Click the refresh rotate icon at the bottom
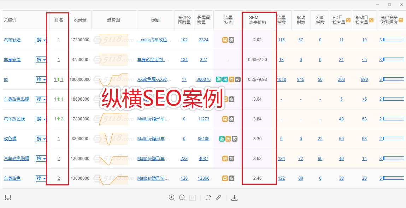The height and width of the screenshot is (208, 406). 208,197
